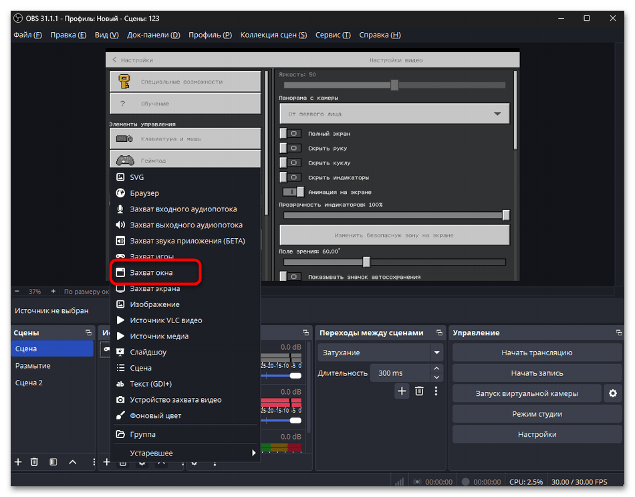Click Начать трансляцию button
635x497 pixels.
(x=537, y=353)
